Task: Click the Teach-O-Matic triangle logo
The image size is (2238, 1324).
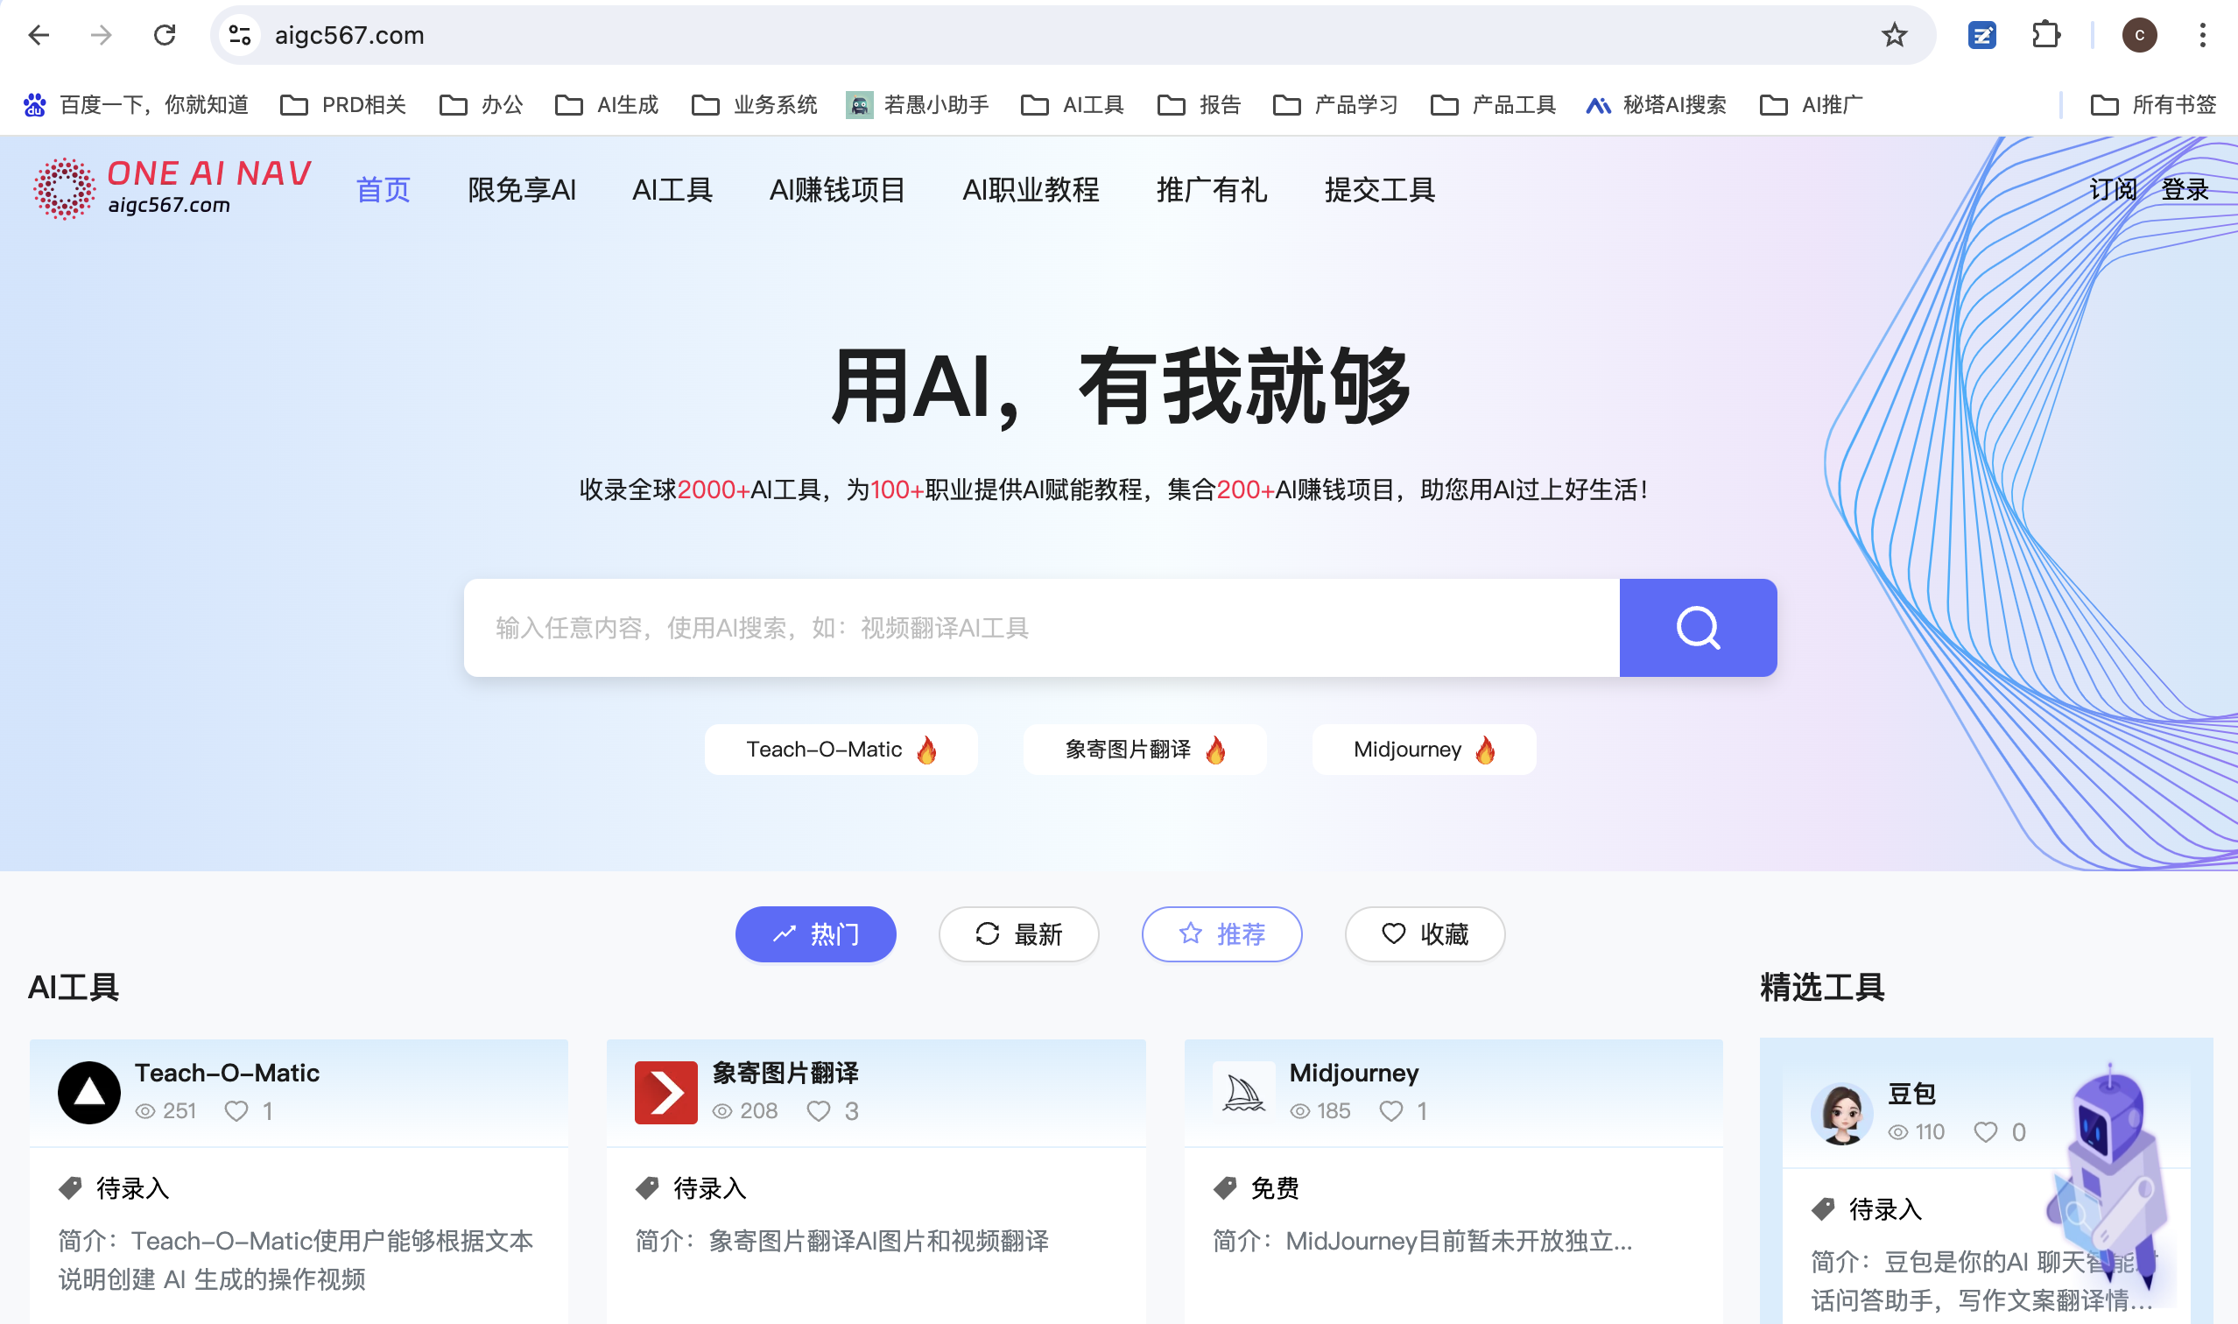Action: pos(88,1092)
